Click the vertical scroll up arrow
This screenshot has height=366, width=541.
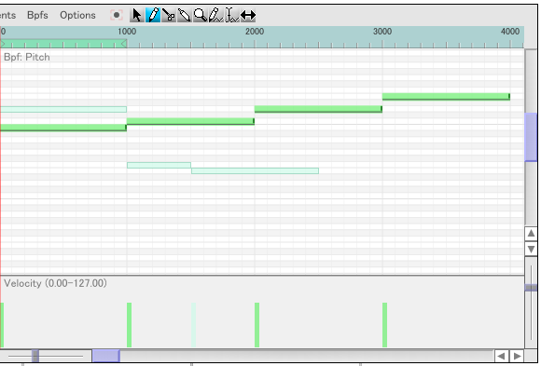[x=531, y=234]
